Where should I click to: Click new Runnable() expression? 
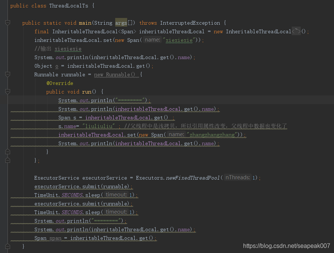point(114,74)
